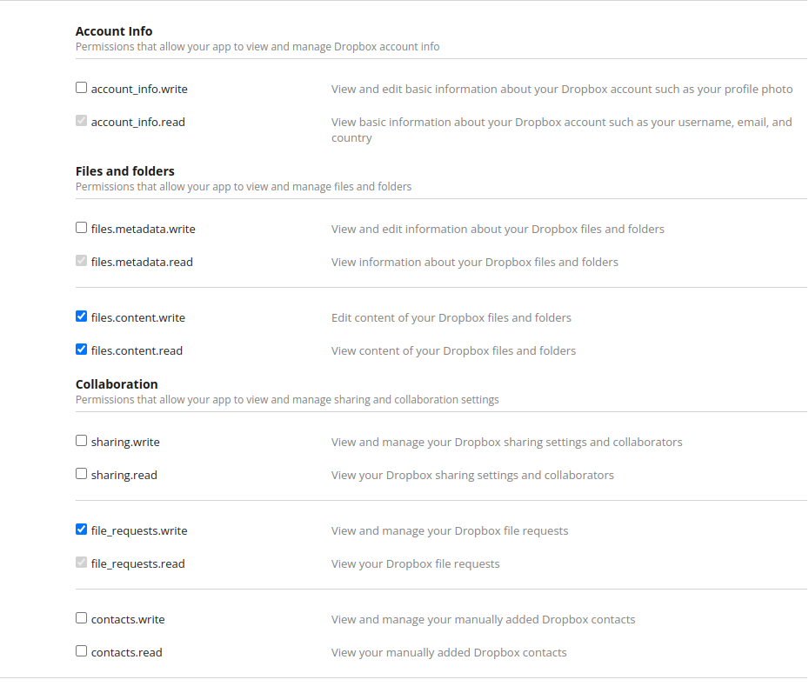Click the account_info.write permission label
This screenshot has height=693, width=809.
click(x=139, y=88)
